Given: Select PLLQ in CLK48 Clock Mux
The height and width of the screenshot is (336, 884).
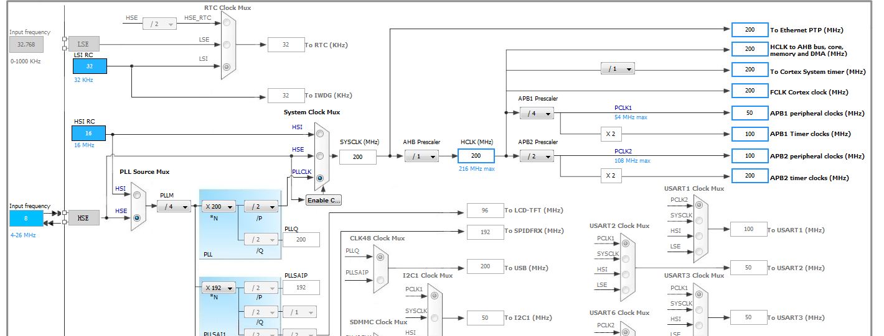Looking at the screenshot, I should click(380, 257).
